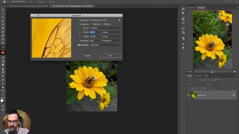
Task: Open Navigator panel flyout menu
Action: coord(237,7)
